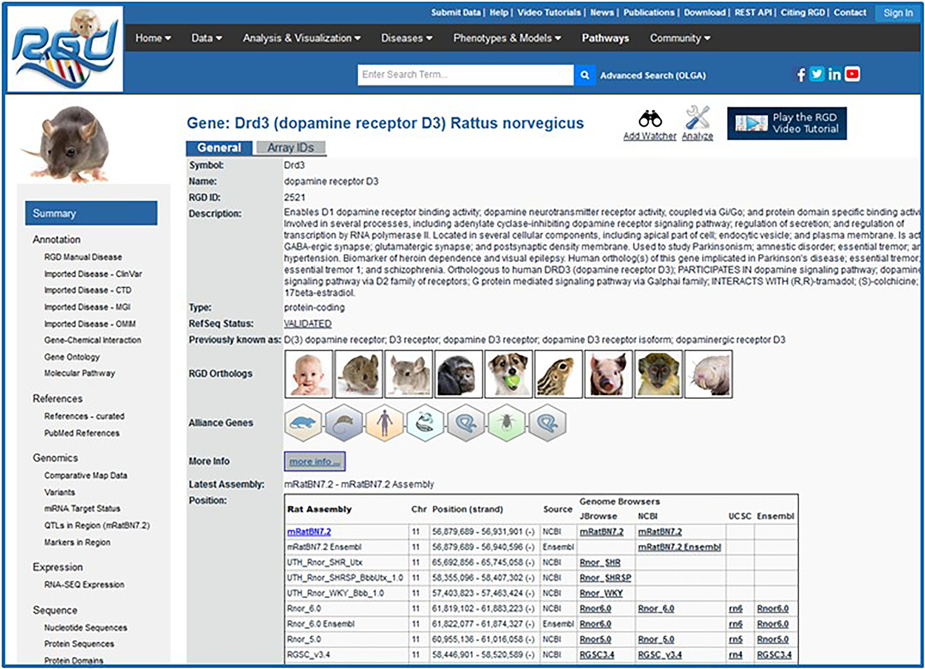The height and width of the screenshot is (669, 925).
Task: Go to Comparative Map Data section
Action: 85,476
